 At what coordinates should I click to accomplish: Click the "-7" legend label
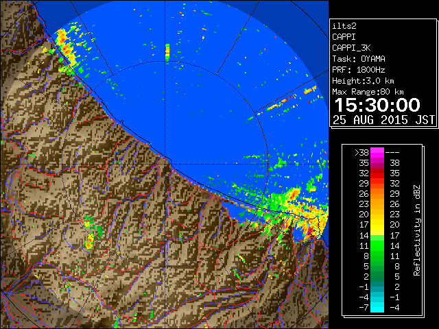(x=364, y=307)
